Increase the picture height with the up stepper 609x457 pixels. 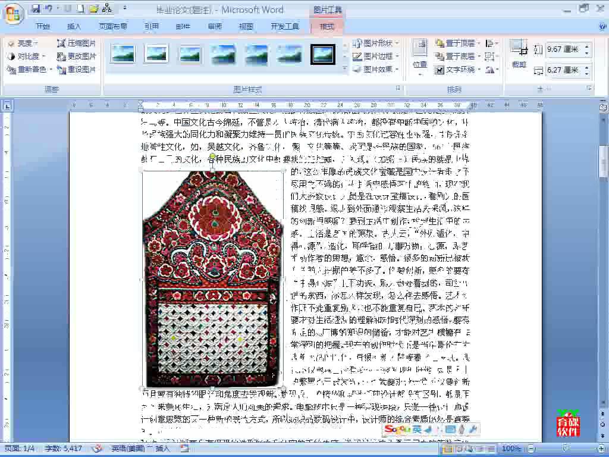tap(587, 46)
